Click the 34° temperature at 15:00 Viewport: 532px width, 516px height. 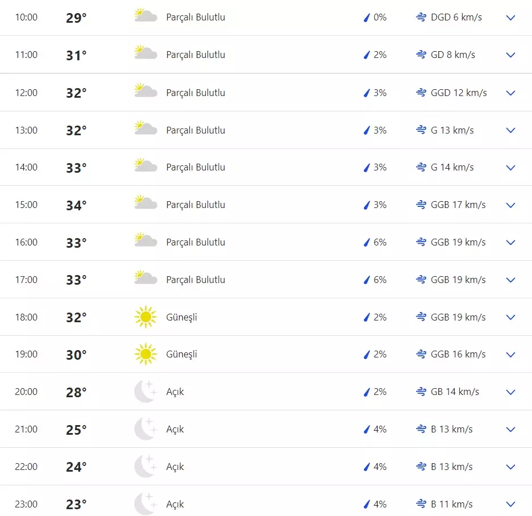(x=76, y=205)
